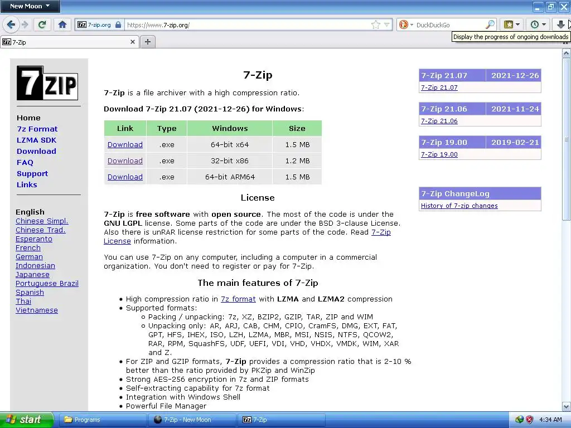571x428 pixels.
Task: Click the 7-zip.org site identity padlock
Action: coord(118,25)
